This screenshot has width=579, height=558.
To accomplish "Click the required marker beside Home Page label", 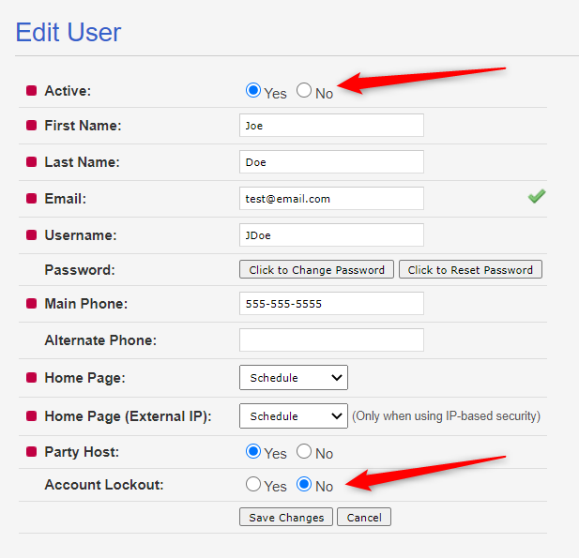I will pos(31,378).
